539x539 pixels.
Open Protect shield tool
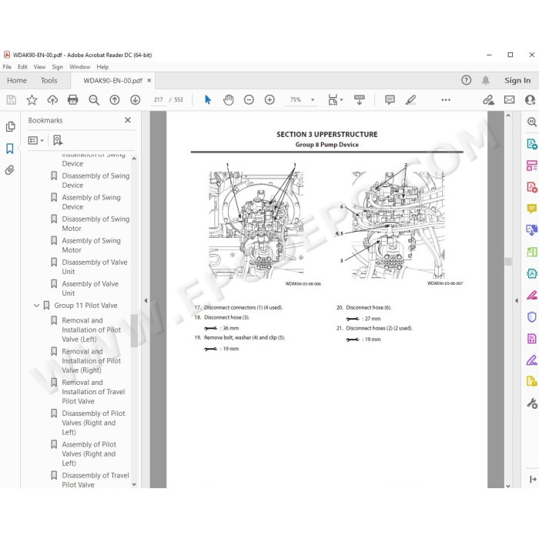point(532,316)
